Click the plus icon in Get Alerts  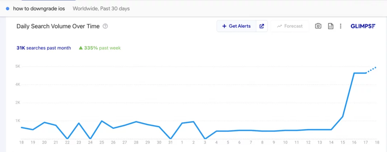(224, 26)
